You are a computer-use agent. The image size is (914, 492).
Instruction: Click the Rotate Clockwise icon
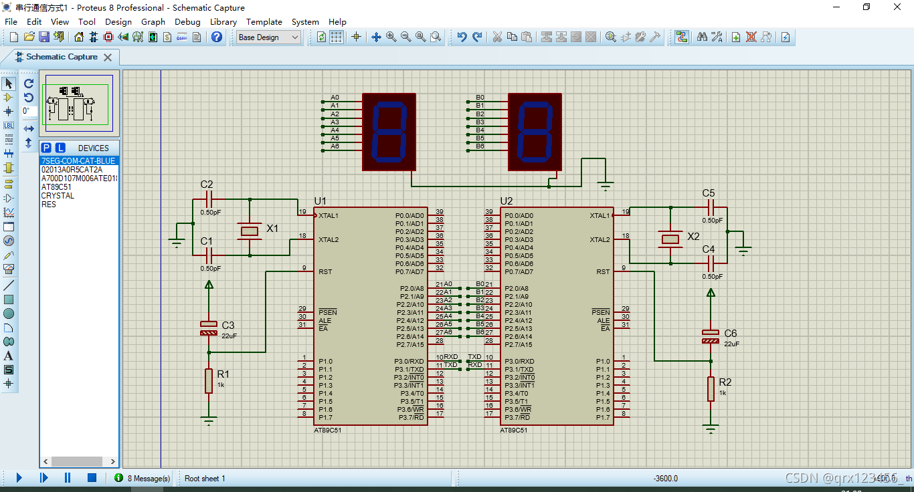coord(29,84)
